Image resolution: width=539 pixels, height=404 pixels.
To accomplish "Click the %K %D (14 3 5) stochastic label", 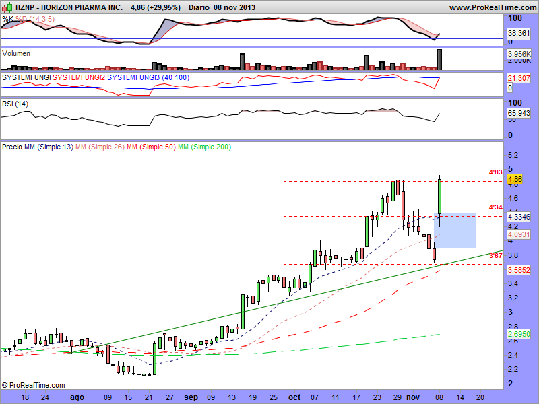I will pyautogui.click(x=28, y=19).
